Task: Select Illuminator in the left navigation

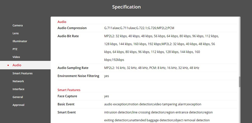Action: click(20, 41)
